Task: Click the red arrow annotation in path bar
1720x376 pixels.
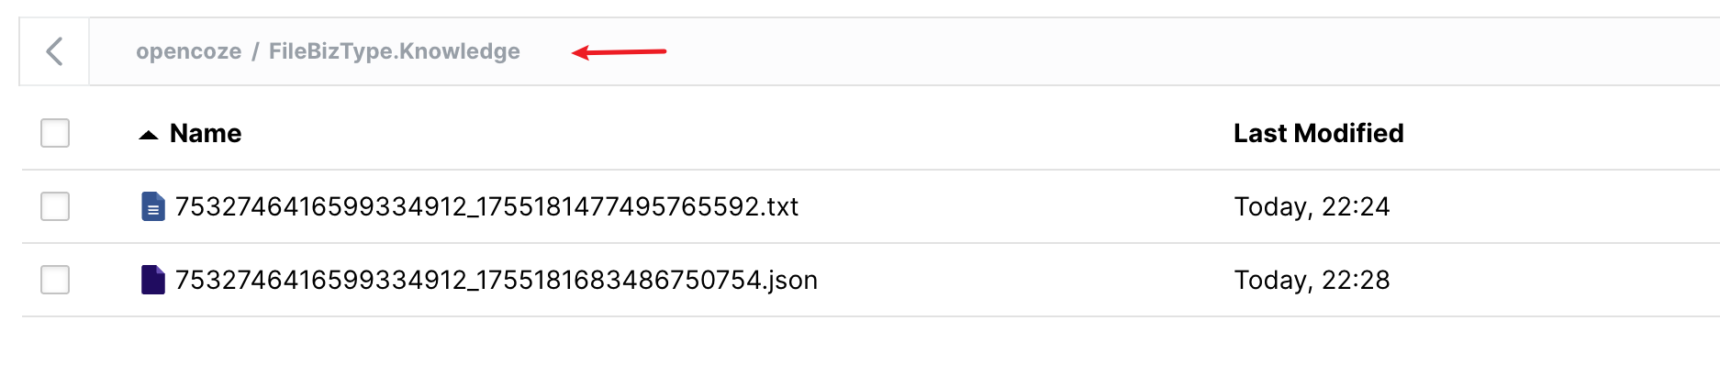Action: (x=619, y=52)
